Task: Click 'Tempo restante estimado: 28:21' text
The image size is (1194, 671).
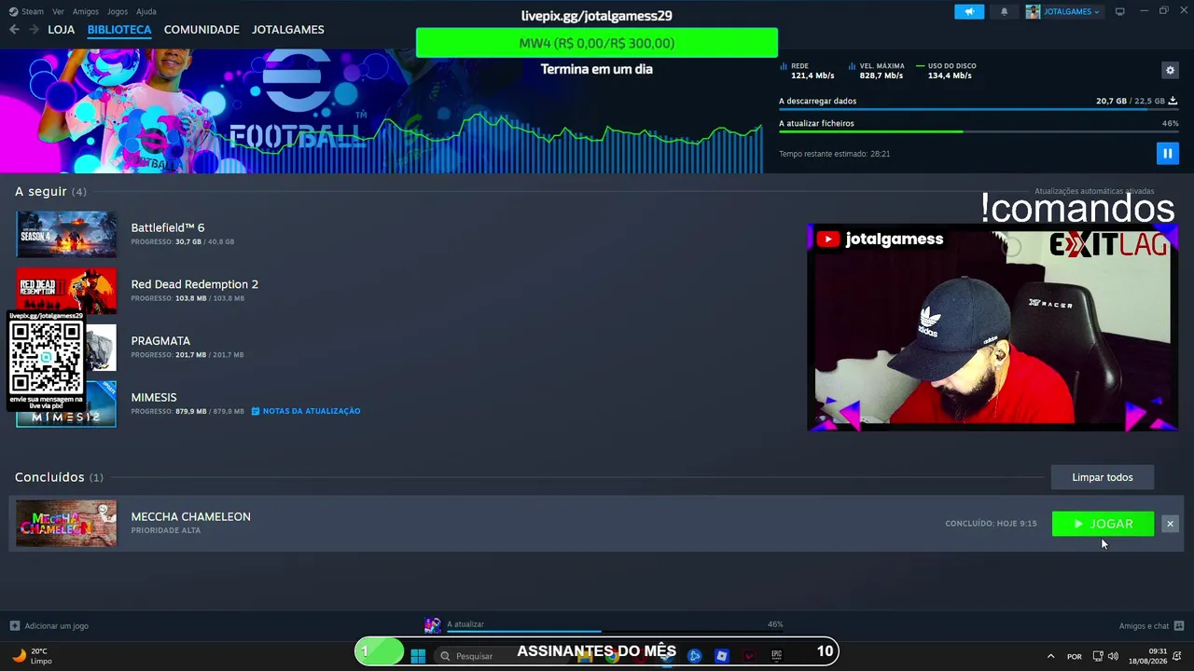Action: [834, 154]
